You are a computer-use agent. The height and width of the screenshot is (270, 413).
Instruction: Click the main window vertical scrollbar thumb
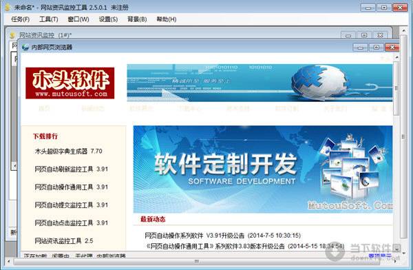(404, 136)
